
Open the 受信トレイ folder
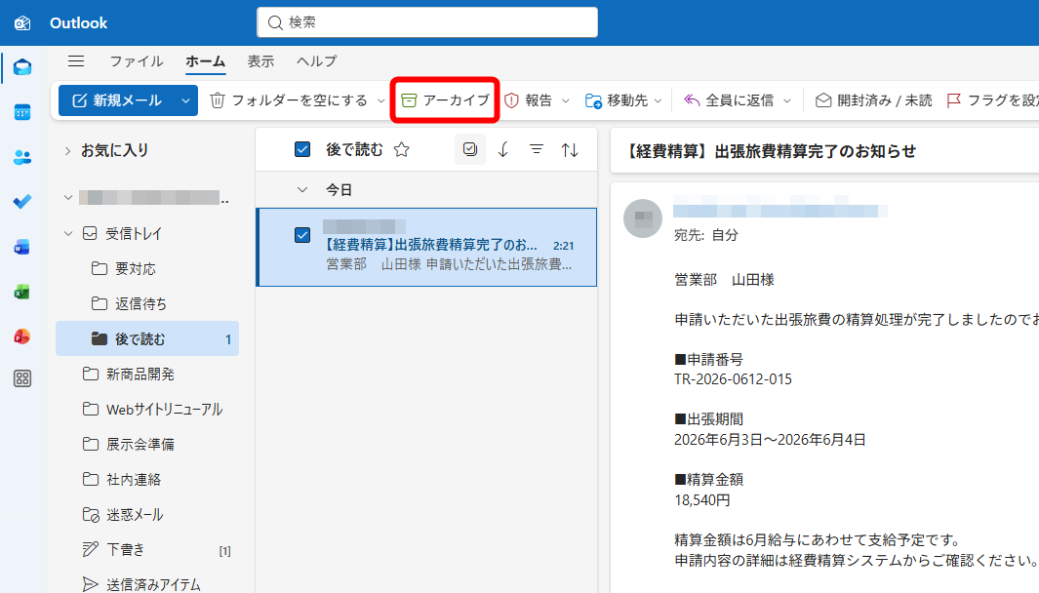pos(147,233)
